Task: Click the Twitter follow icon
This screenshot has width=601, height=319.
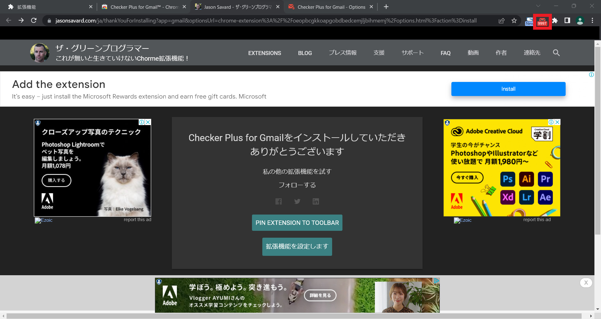Action: (x=297, y=201)
